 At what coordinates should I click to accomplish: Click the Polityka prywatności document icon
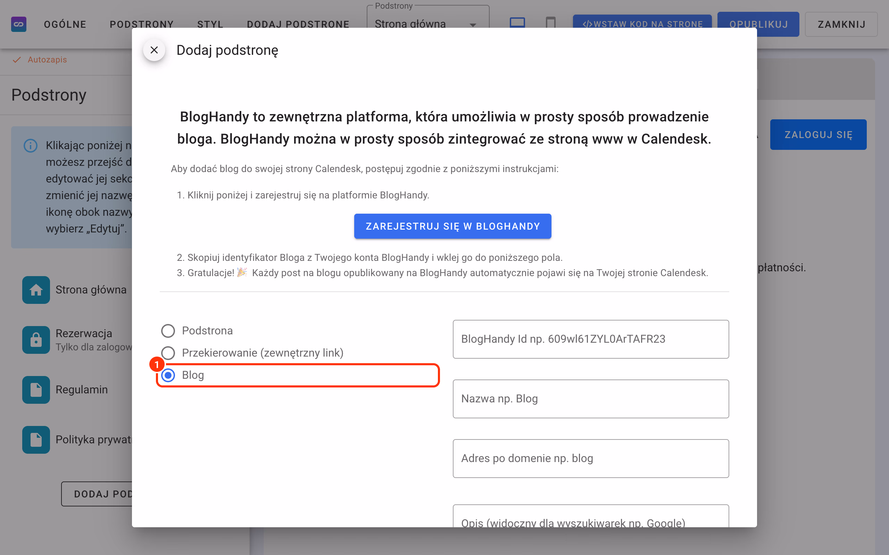36,439
